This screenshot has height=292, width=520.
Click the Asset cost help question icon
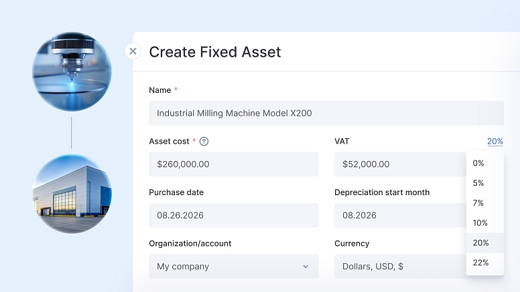[204, 142]
